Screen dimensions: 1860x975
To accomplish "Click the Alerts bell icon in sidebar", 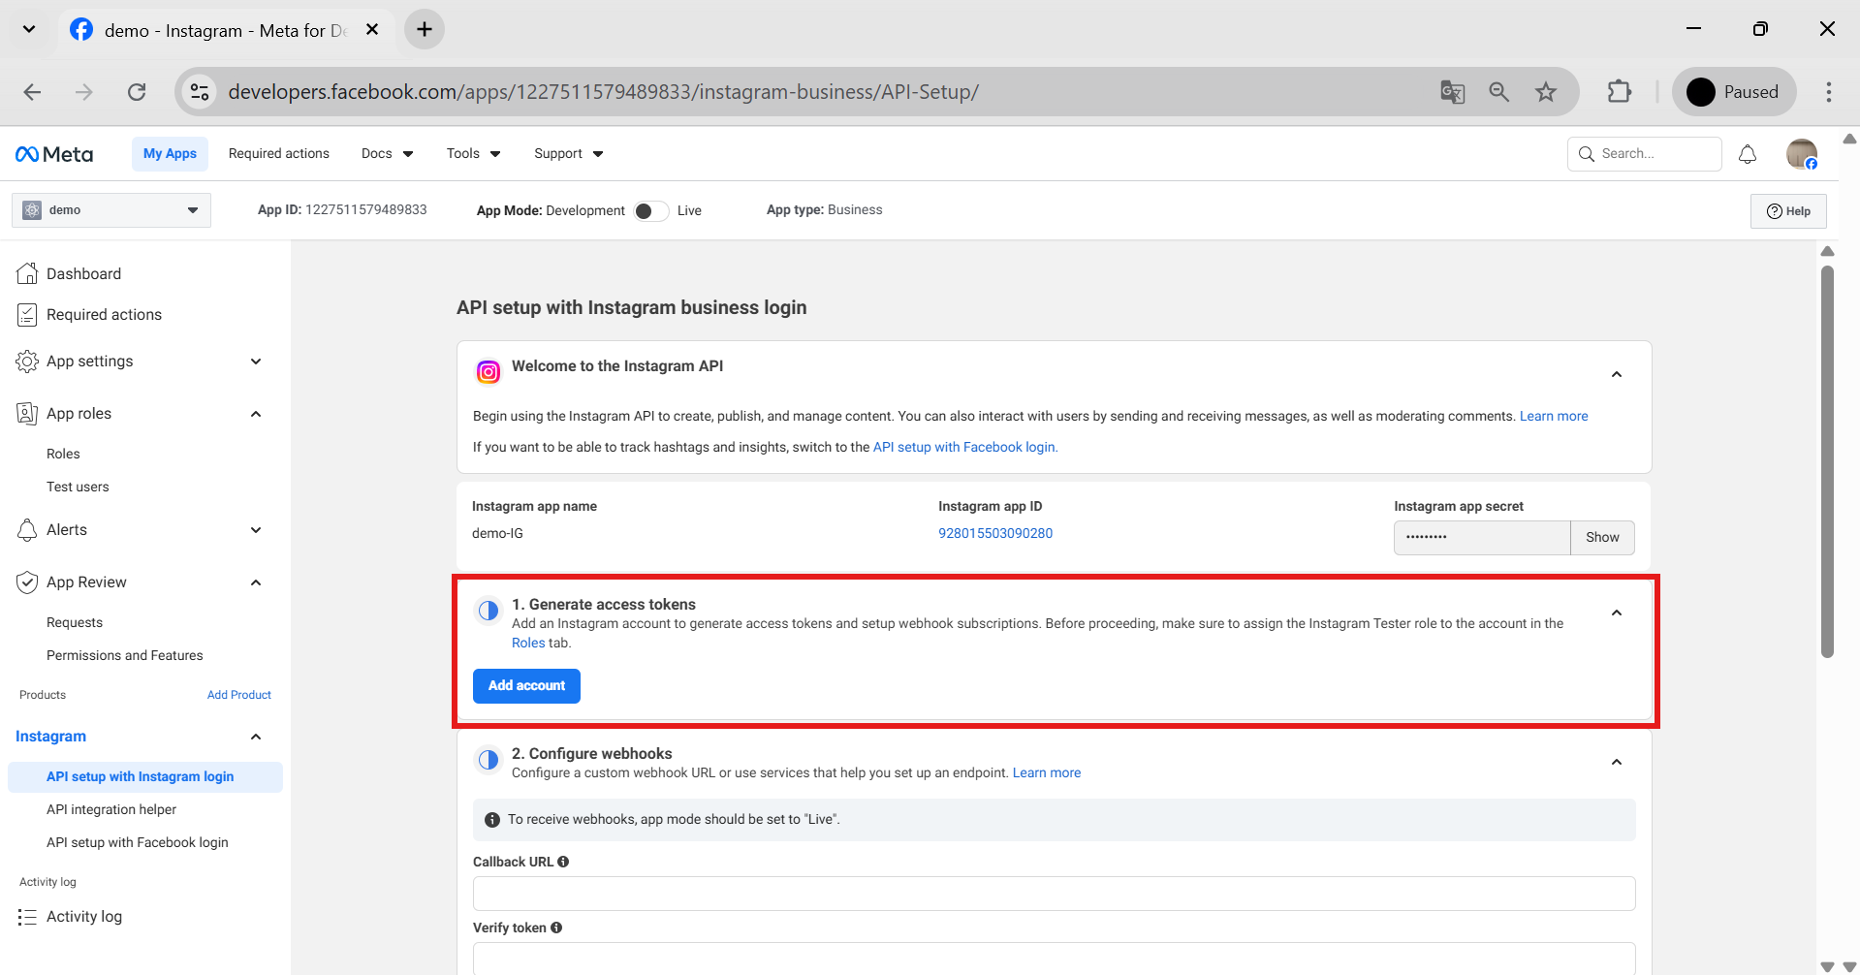I will tap(27, 530).
